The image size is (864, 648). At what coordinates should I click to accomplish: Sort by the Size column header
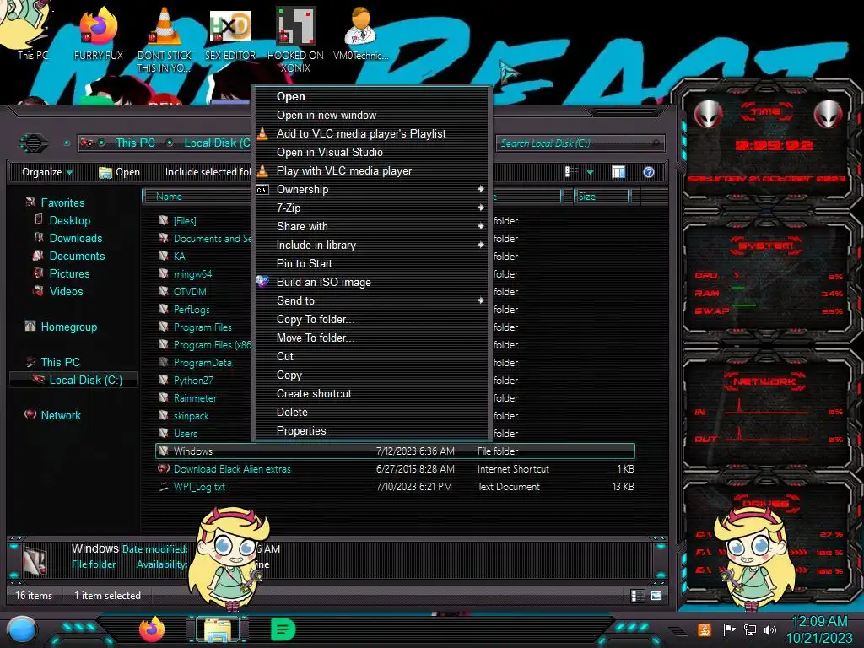pos(602,197)
